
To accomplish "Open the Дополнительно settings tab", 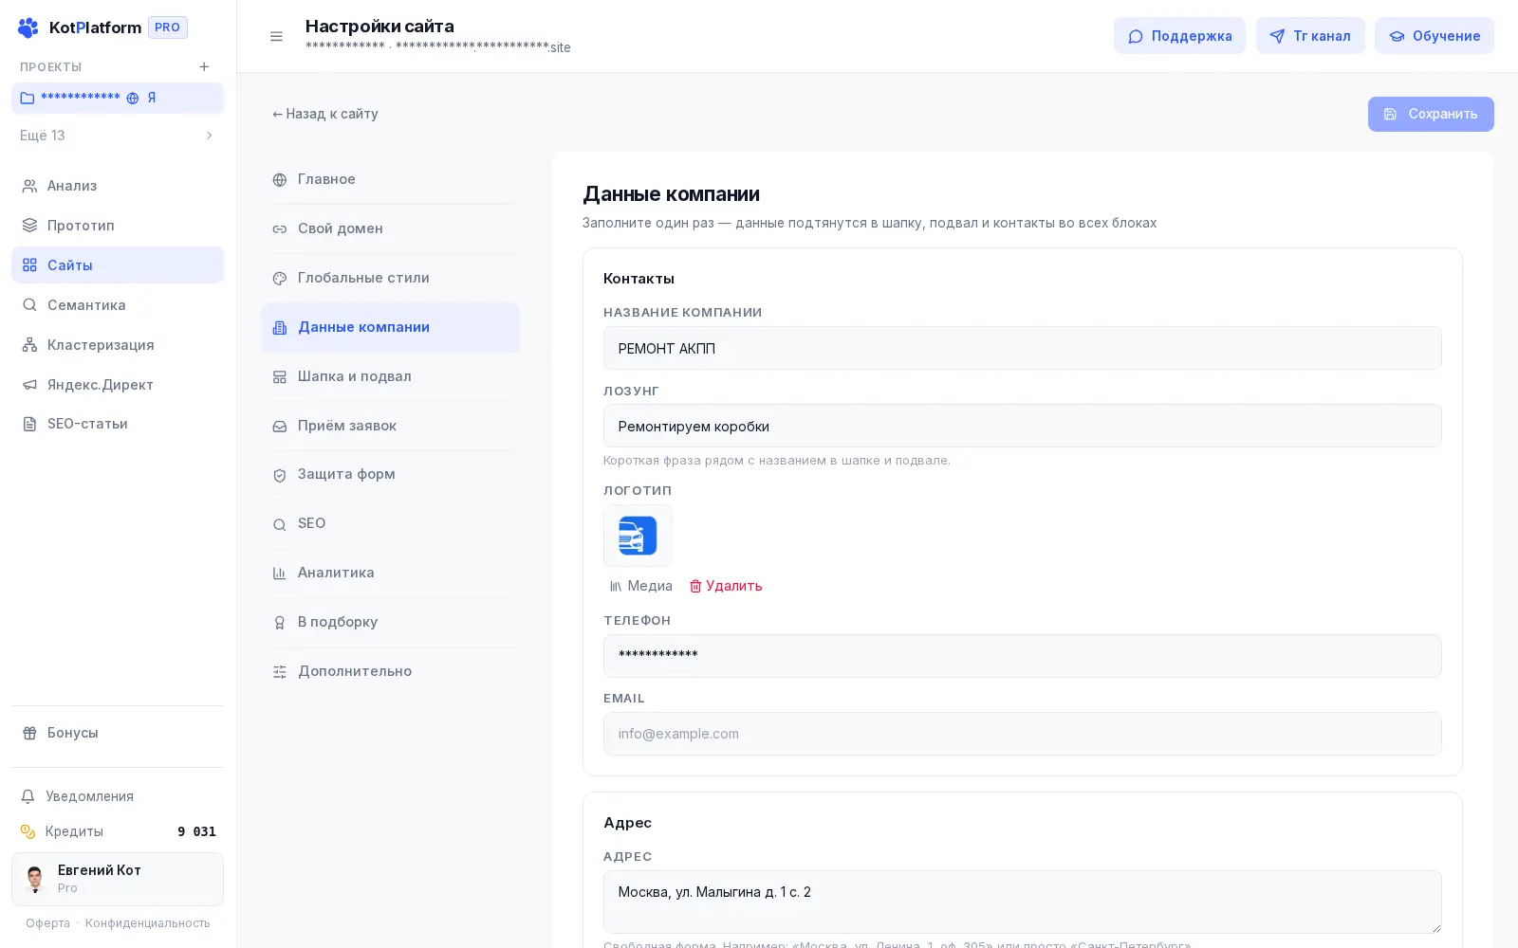I will 390,671.
